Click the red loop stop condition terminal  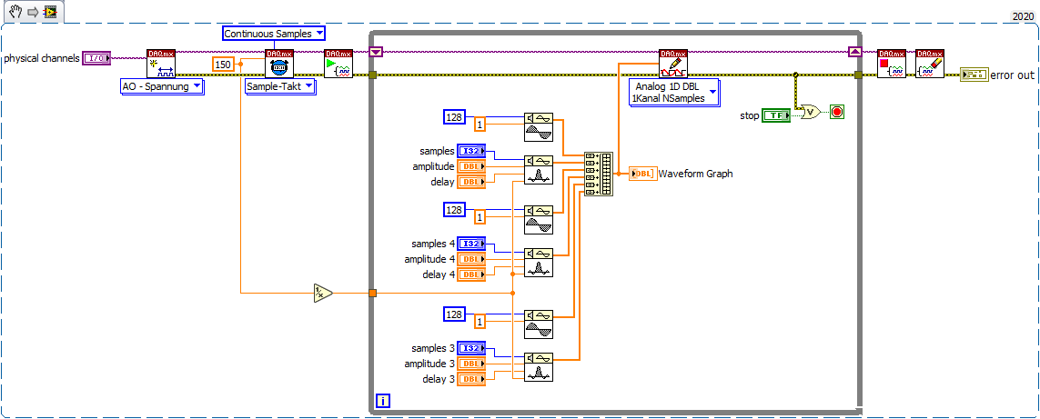(837, 112)
